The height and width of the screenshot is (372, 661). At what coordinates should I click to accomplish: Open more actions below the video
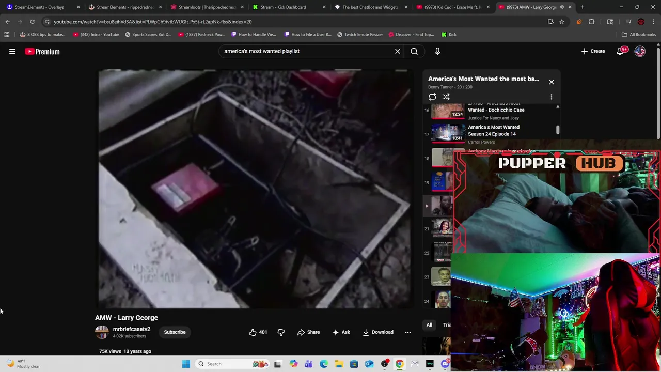(408, 332)
